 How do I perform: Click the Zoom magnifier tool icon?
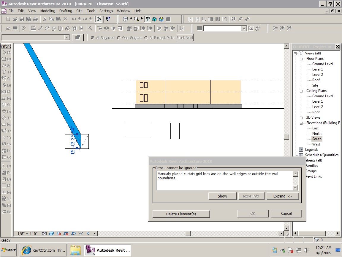(x=136, y=19)
